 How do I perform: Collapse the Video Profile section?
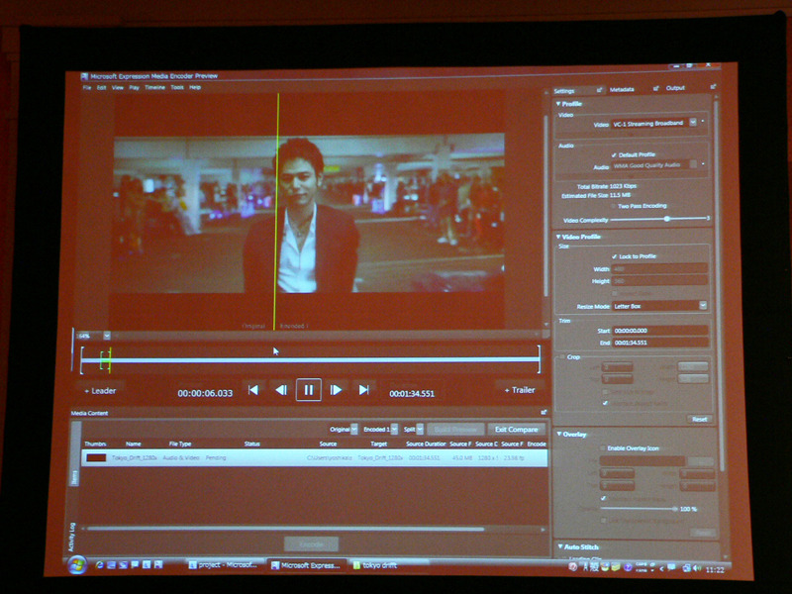(x=558, y=237)
